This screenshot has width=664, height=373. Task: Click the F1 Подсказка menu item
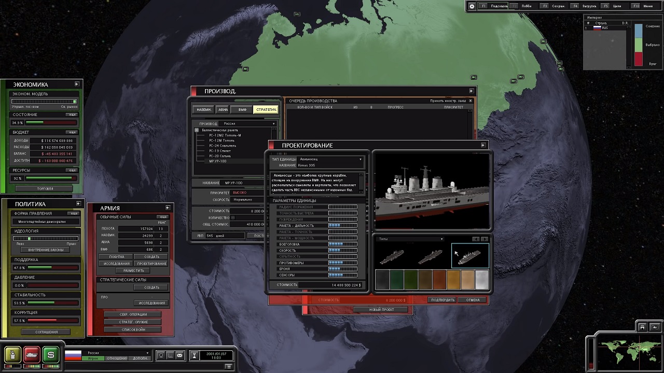click(493, 6)
